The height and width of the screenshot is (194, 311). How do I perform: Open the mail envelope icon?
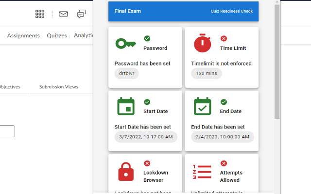[x=63, y=14]
